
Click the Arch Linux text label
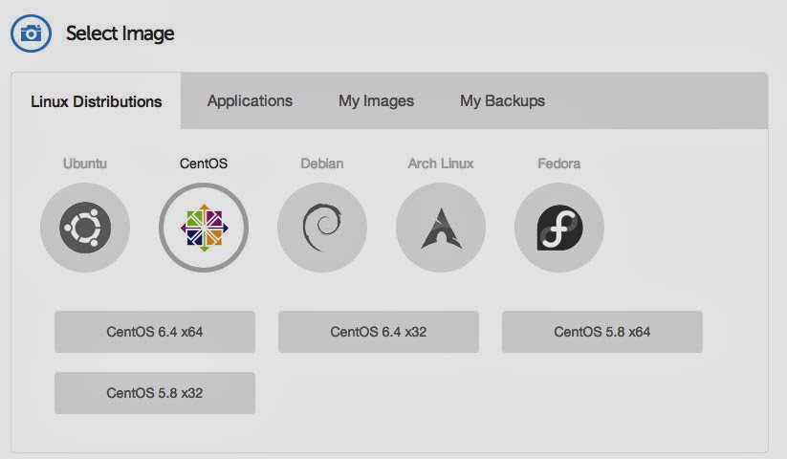(441, 164)
